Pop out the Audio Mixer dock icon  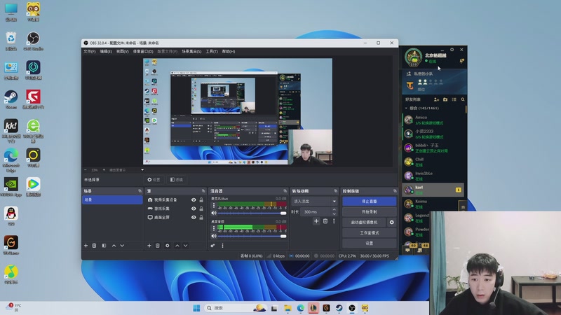pos(285,191)
